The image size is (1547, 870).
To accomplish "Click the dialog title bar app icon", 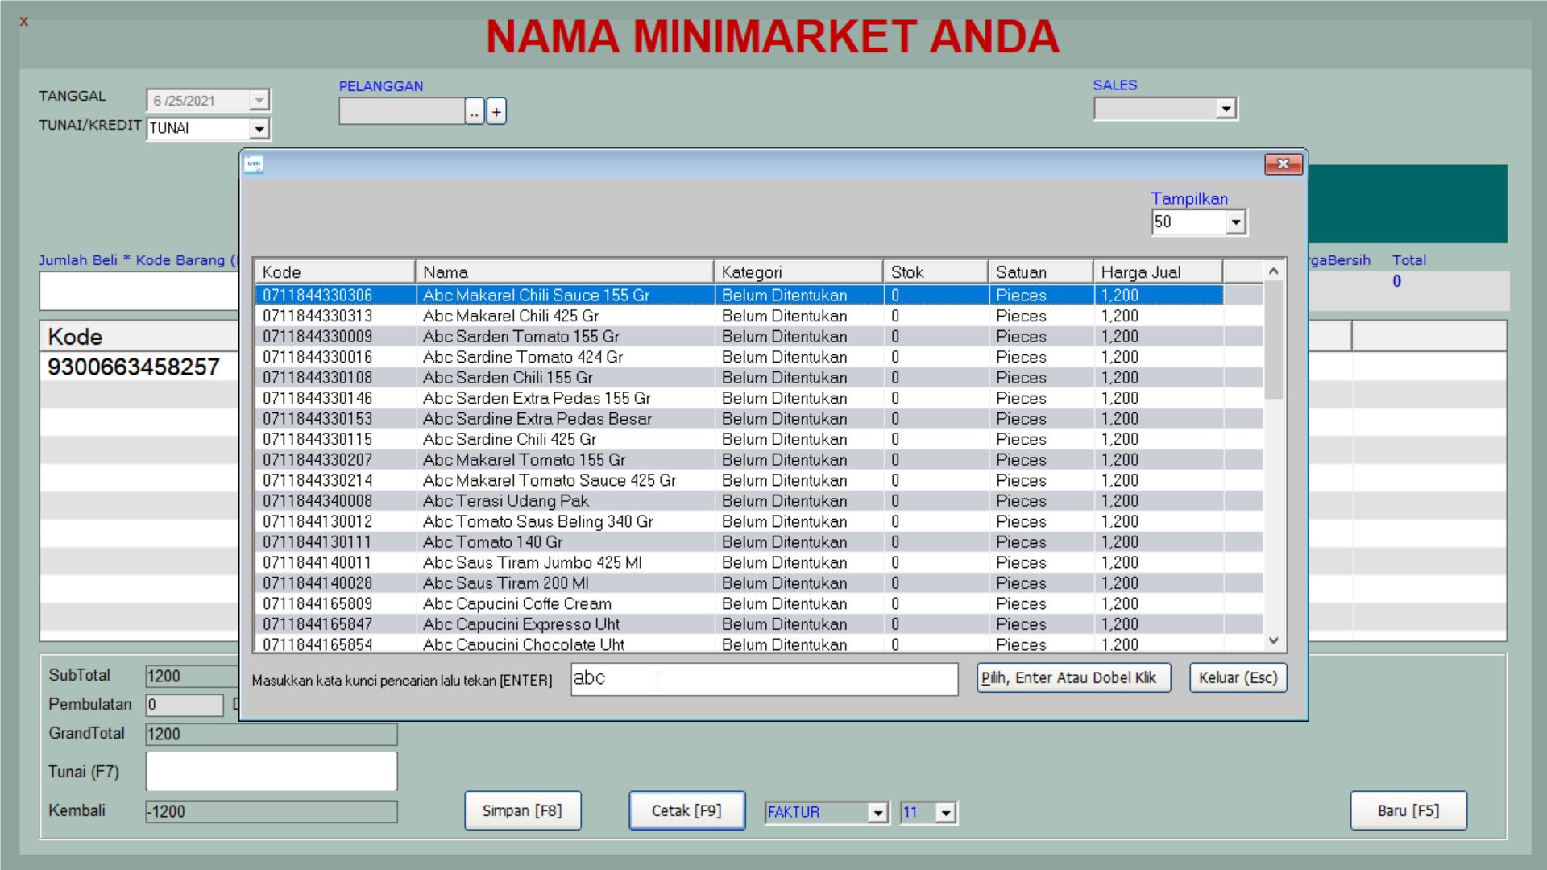I will point(255,164).
